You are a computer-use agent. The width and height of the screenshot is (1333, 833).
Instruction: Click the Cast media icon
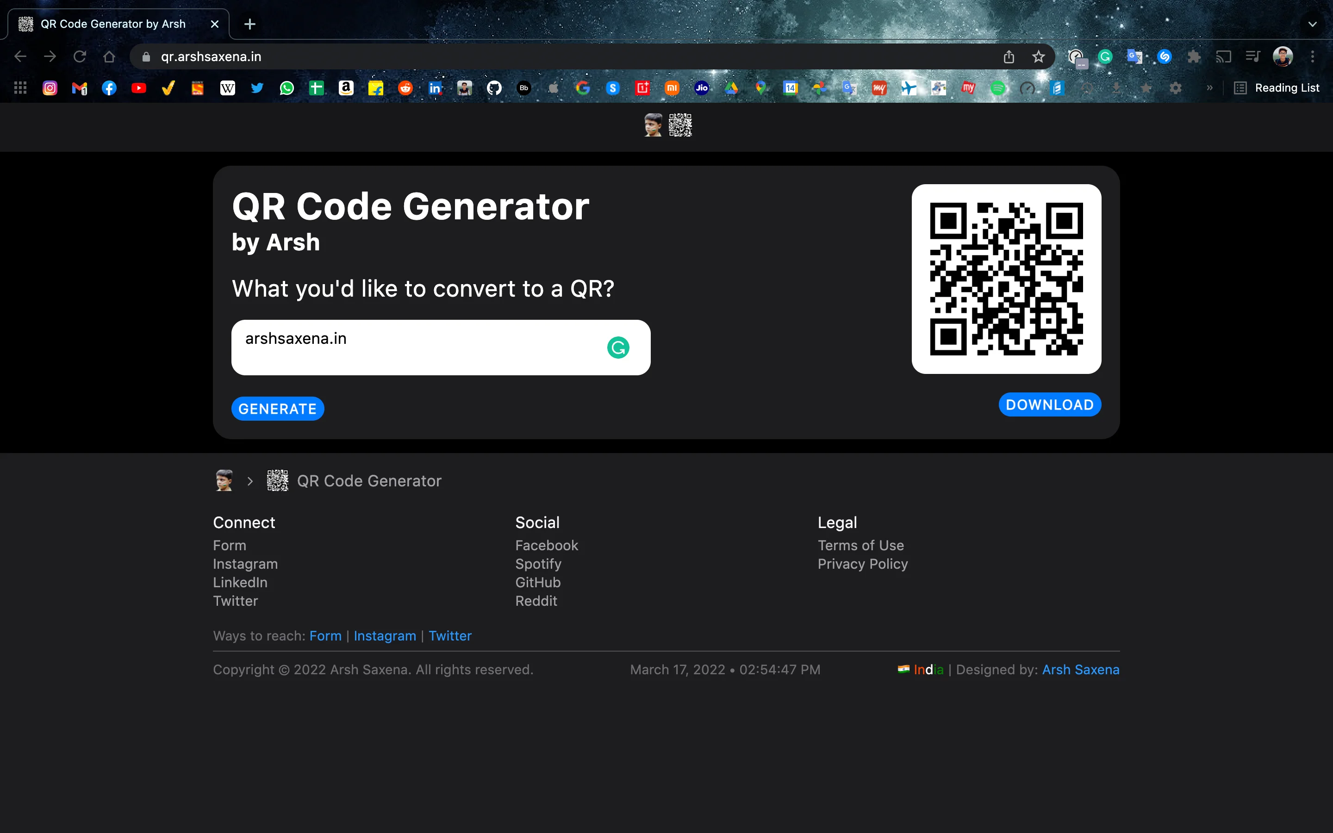[x=1223, y=57]
